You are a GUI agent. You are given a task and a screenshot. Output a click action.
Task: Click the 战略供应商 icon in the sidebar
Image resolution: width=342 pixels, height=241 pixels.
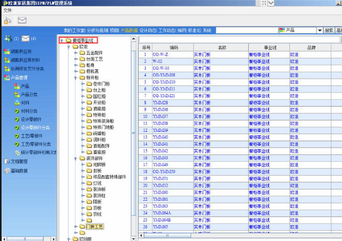click(6, 51)
